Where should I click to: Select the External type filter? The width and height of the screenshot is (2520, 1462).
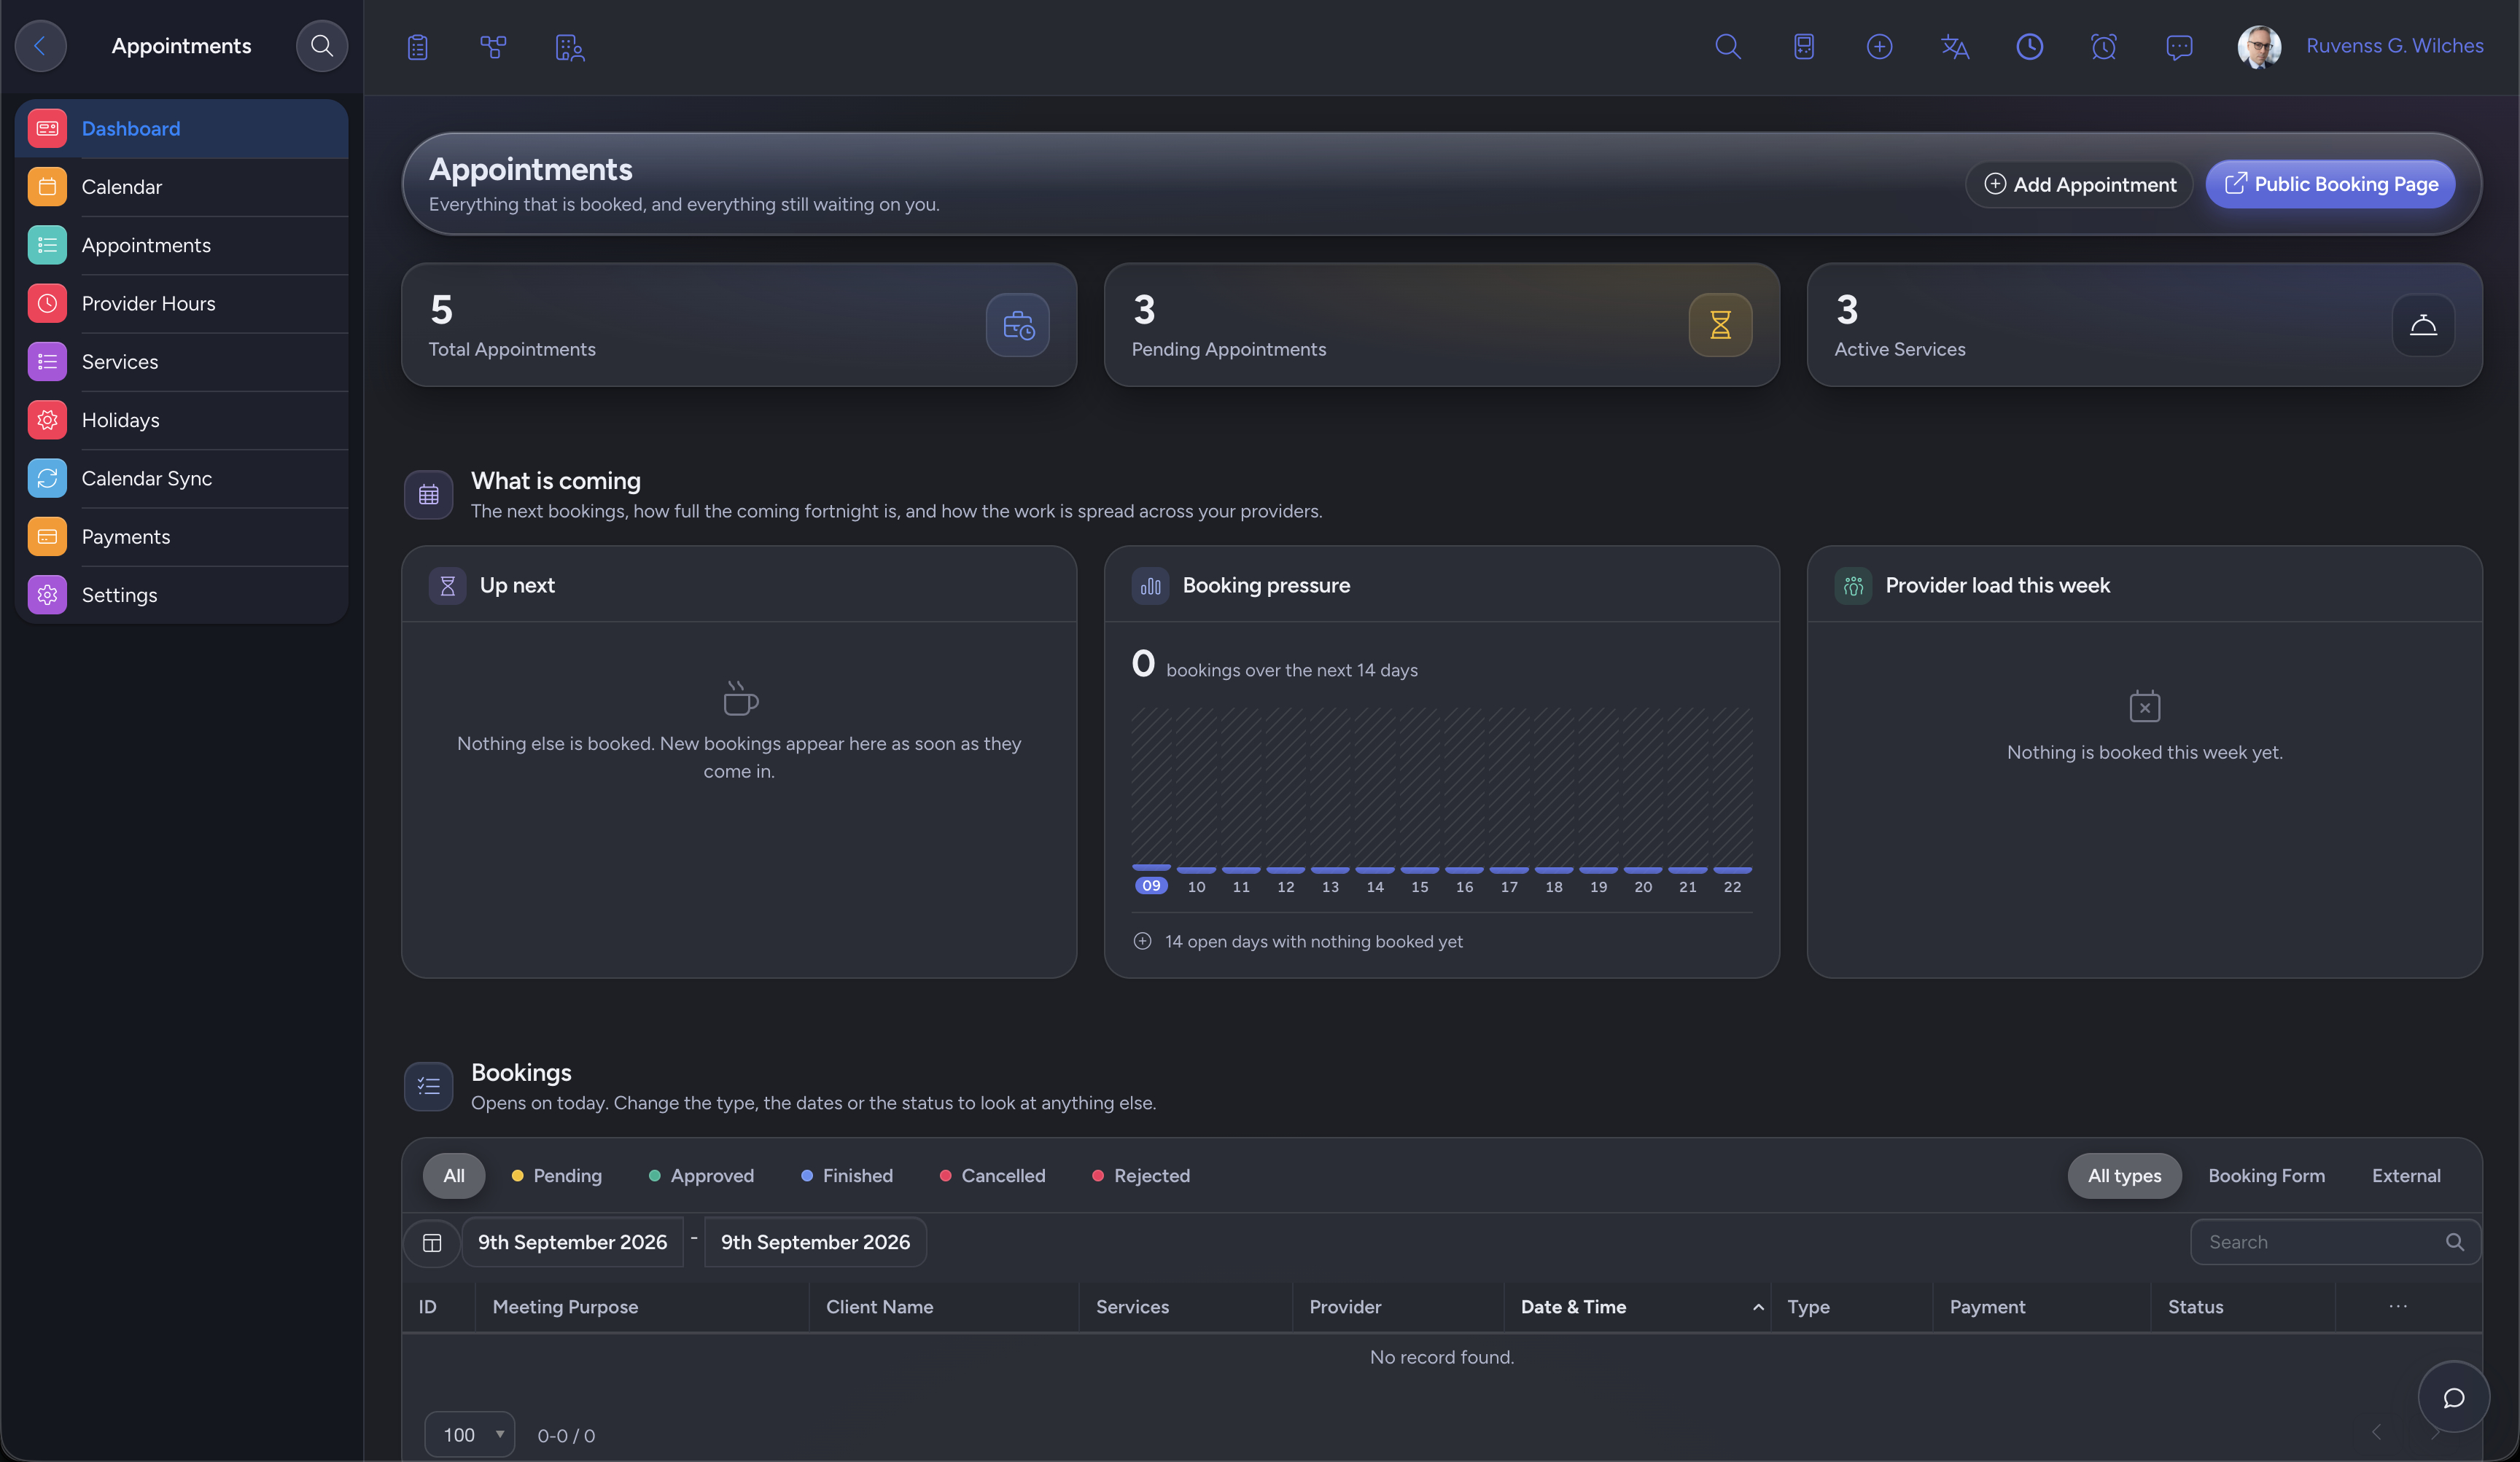pos(2406,1175)
